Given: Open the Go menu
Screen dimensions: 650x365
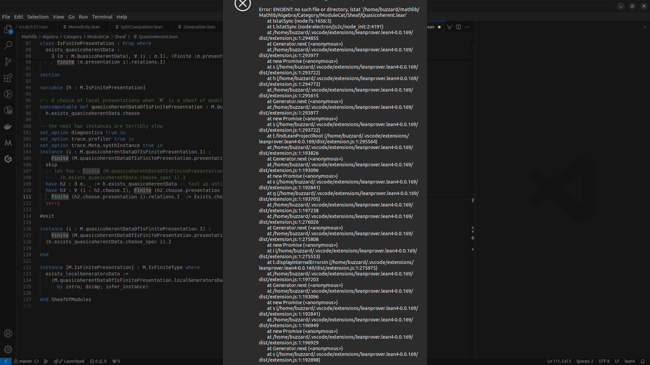Looking at the screenshot, I should tap(71, 17).
